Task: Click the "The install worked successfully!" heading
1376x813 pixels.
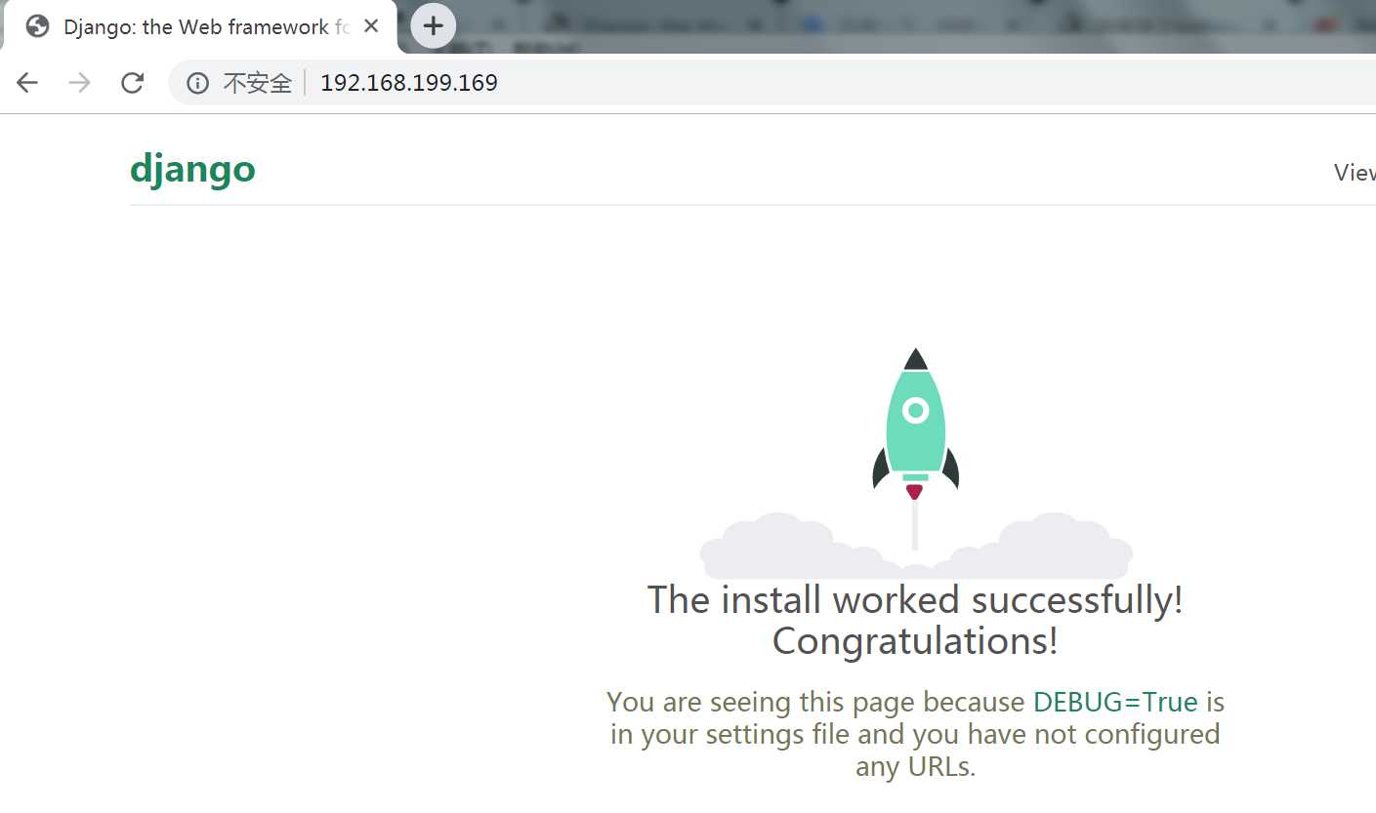Action: pyautogui.click(x=915, y=599)
